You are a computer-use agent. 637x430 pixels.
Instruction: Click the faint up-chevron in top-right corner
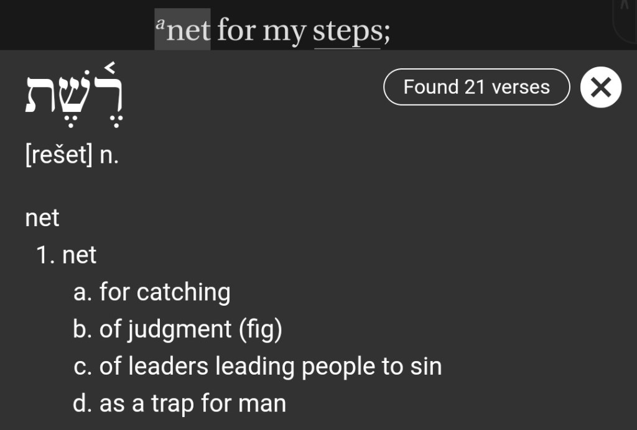624,6
